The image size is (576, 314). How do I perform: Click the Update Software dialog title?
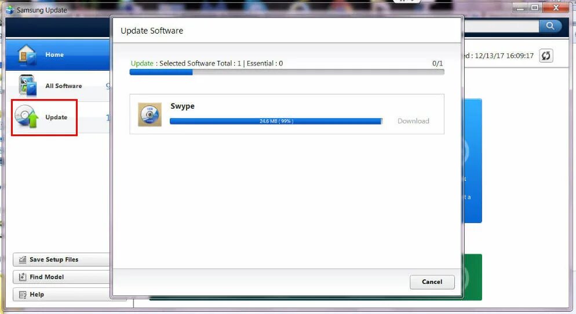click(x=152, y=31)
